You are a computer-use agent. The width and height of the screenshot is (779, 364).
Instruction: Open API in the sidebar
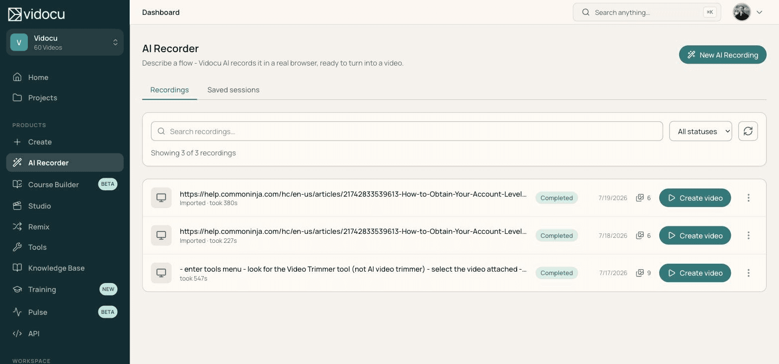[x=65, y=333]
